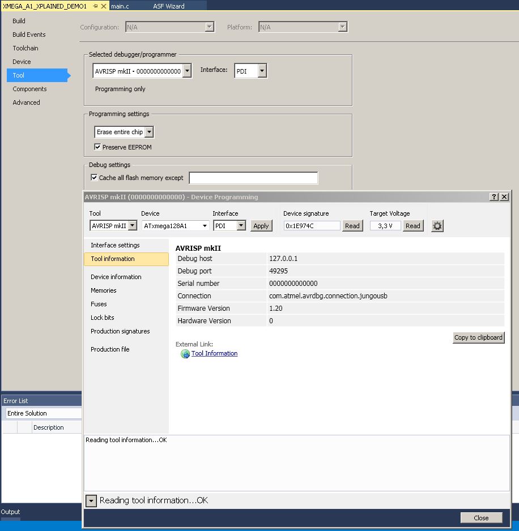Screen dimensions: 519x531
Task: Click the pin icon on XMEGA_A1_XPLAINED_DEMO1 tab
Action: click(x=95, y=6)
